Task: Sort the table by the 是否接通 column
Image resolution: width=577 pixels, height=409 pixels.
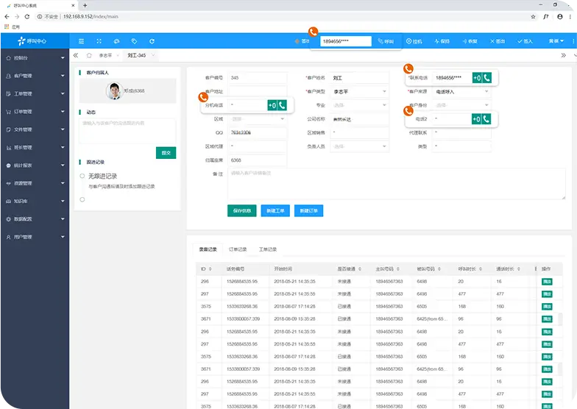Action: click(359, 269)
